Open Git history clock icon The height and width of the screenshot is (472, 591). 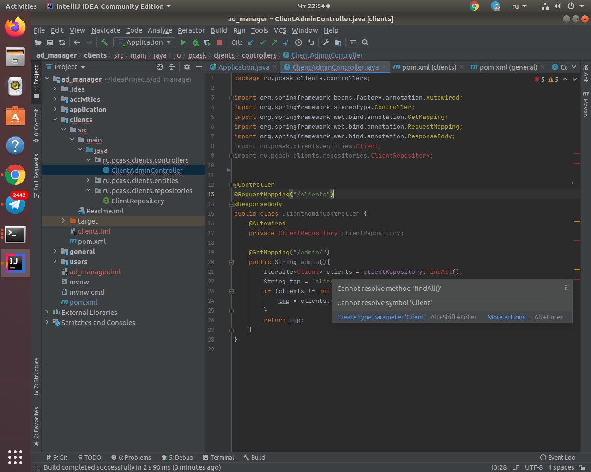point(299,42)
